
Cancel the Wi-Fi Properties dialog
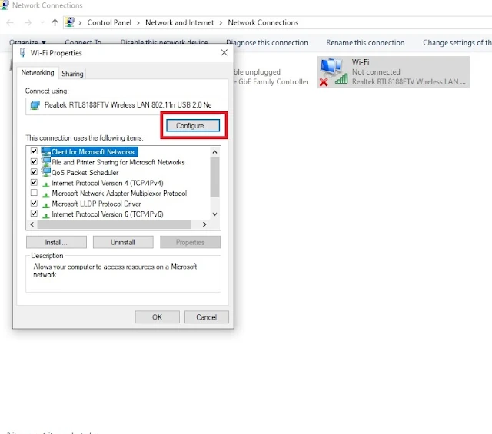pyautogui.click(x=207, y=317)
